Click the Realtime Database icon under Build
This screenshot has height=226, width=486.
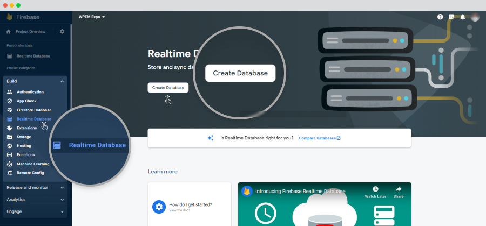pos(10,119)
